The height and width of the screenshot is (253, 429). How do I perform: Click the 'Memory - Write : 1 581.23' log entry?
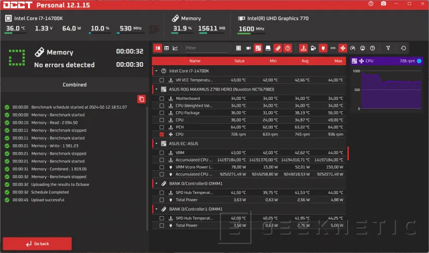(x=55, y=146)
